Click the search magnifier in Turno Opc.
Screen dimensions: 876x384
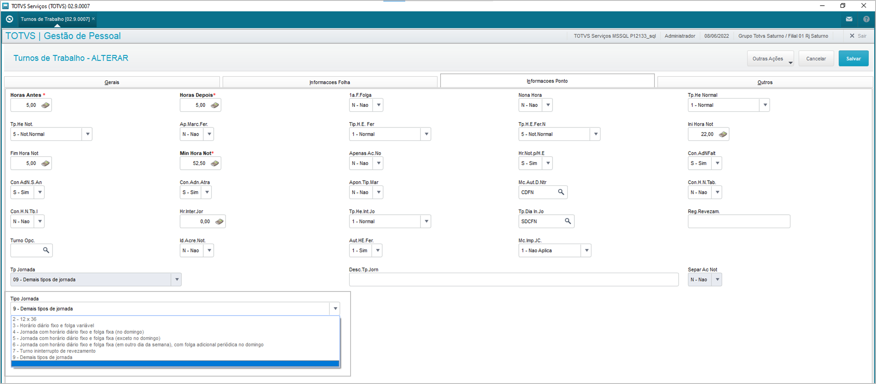pyautogui.click(x=46, y=250)
